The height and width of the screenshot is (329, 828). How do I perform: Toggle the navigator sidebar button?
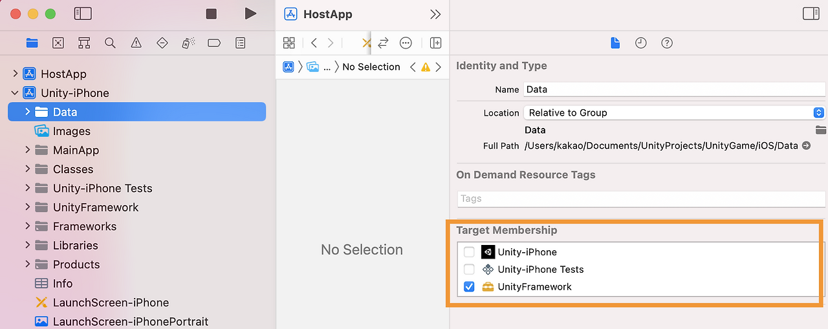(83, 14)
